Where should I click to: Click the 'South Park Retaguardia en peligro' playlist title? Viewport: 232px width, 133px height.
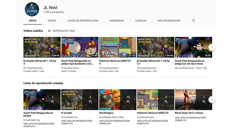coord(38,114)
